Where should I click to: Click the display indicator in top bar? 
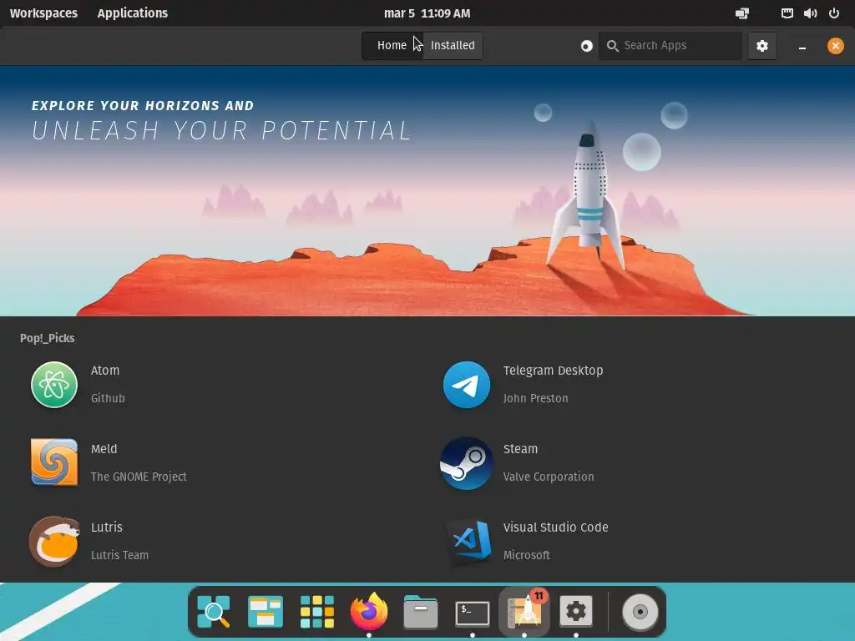(742, 13)
